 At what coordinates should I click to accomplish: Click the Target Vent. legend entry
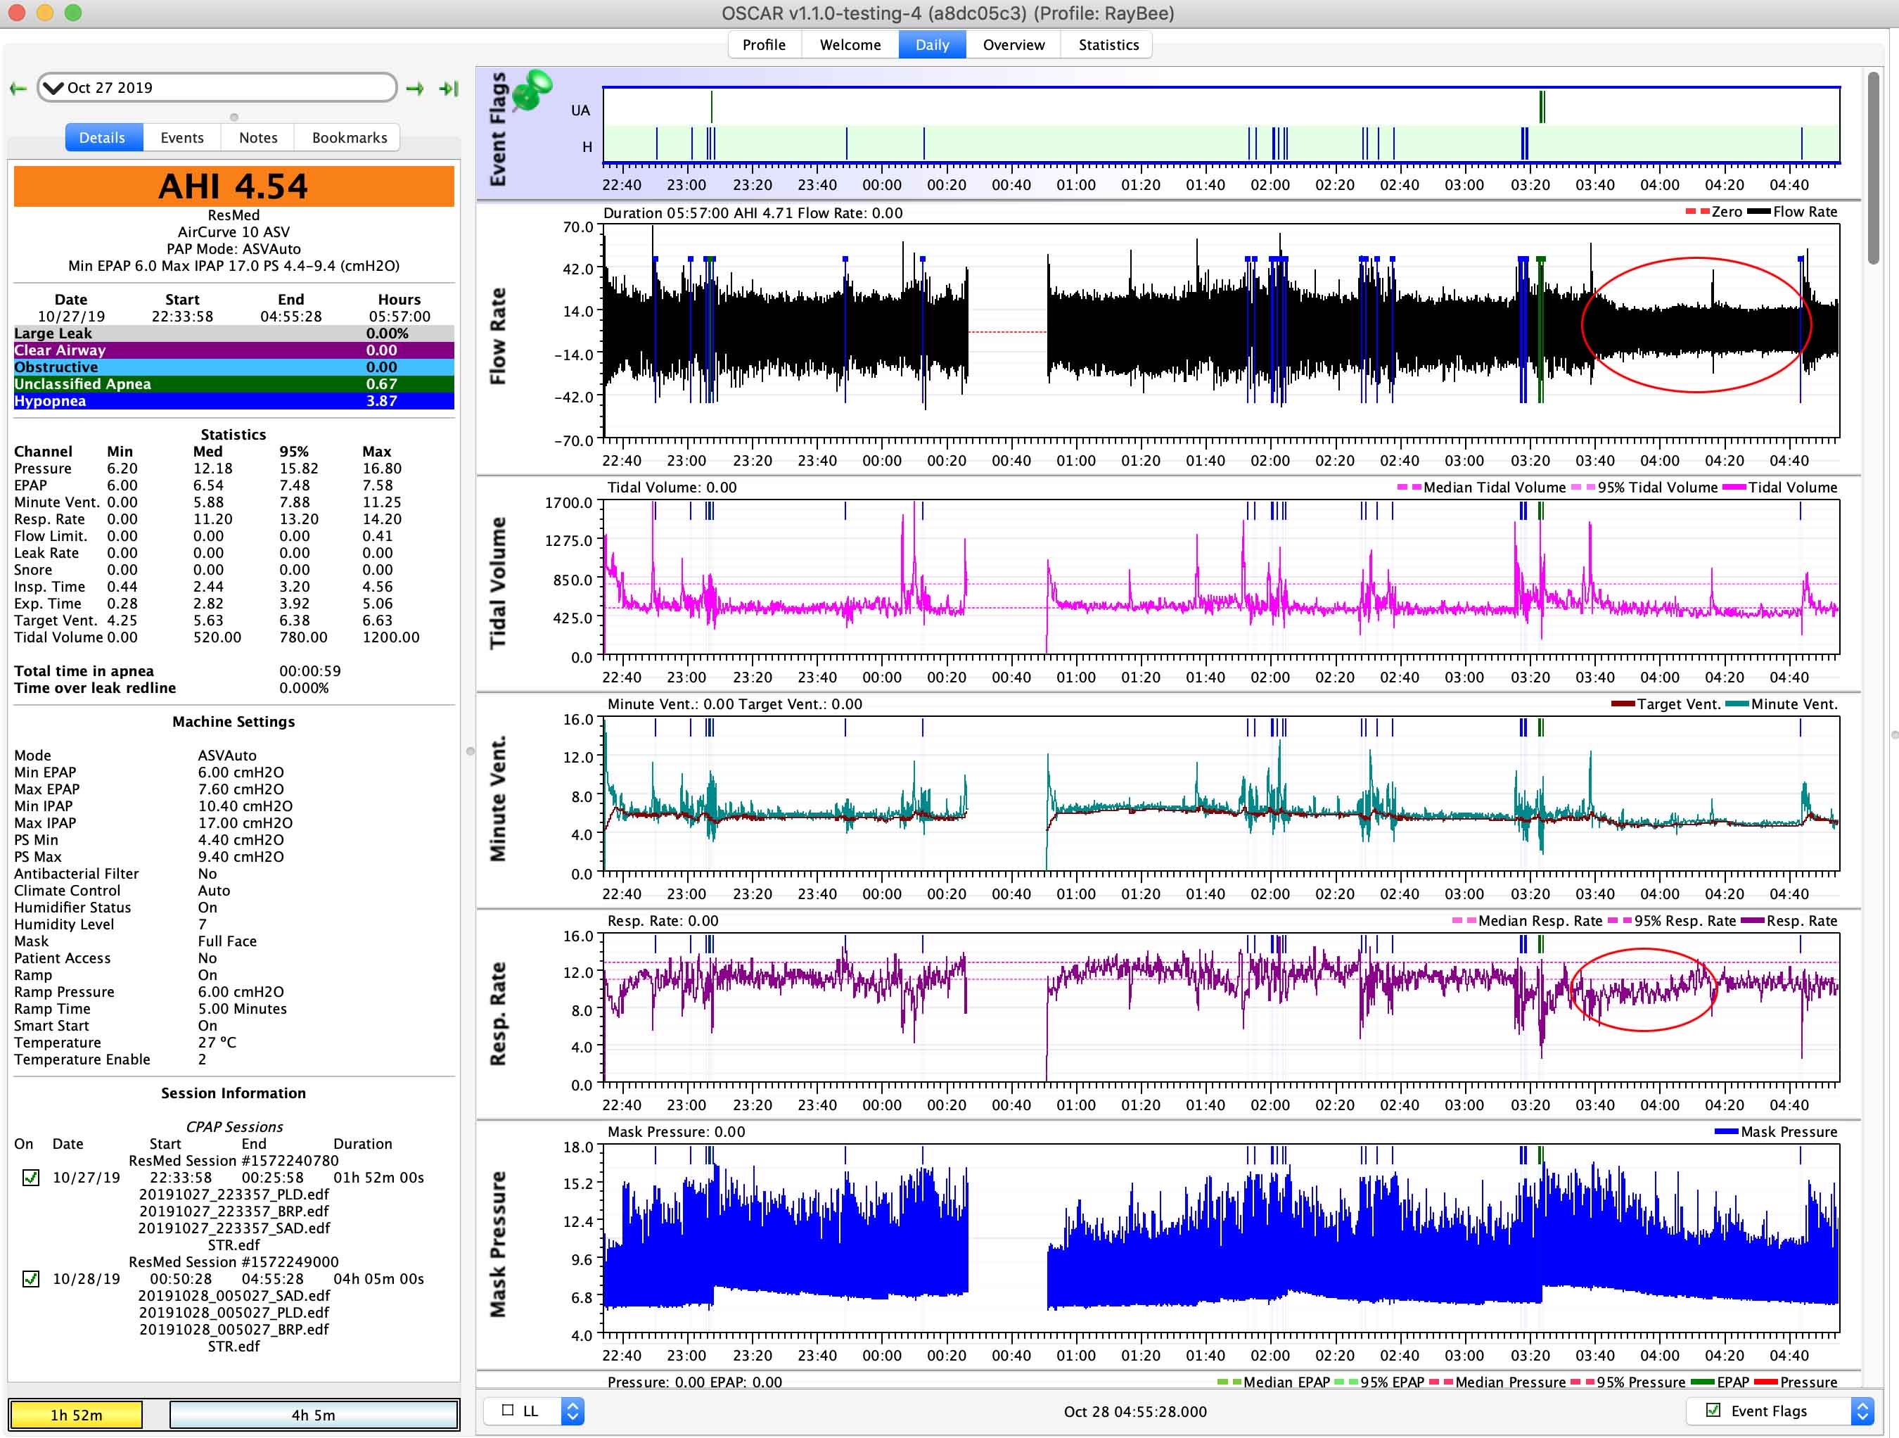click(x=1666, y=704)
